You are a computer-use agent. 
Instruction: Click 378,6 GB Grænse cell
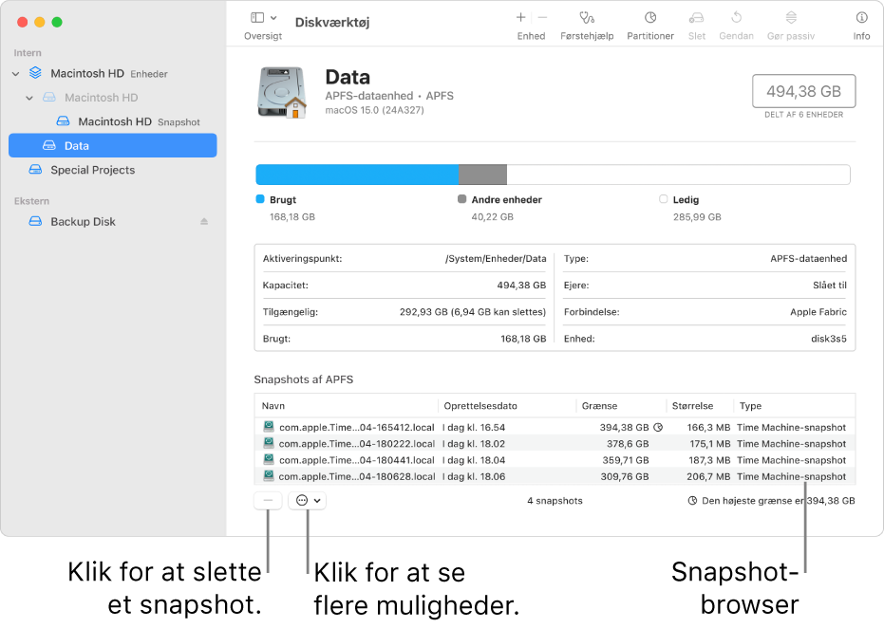[x=628, y=444]
